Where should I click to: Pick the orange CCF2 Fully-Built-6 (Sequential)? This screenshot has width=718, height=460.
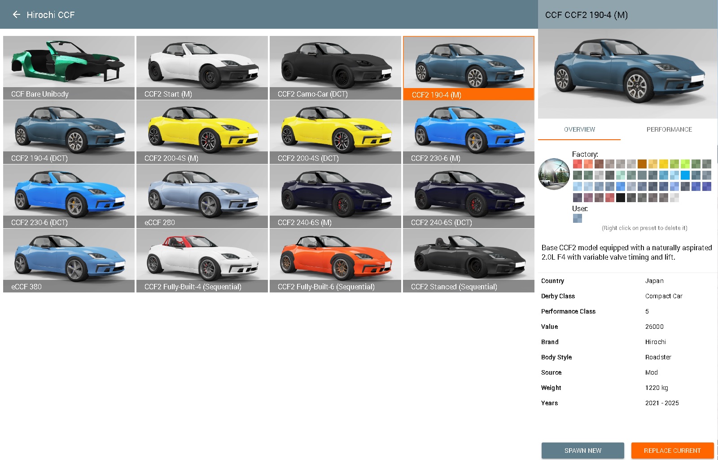pyautogui.click(x=335, y=261)
